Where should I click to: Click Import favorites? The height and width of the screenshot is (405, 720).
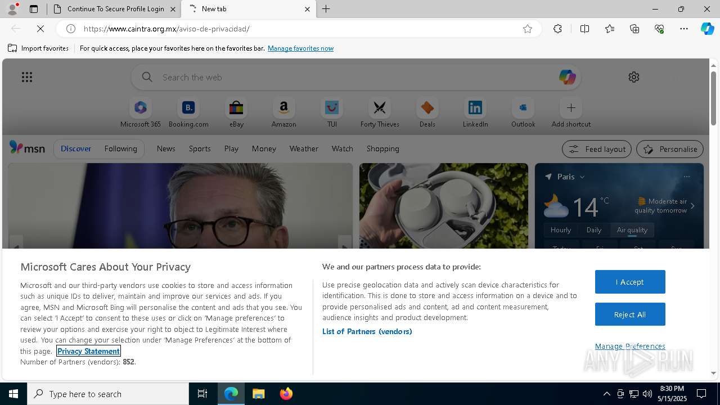(x=38, y=48)
